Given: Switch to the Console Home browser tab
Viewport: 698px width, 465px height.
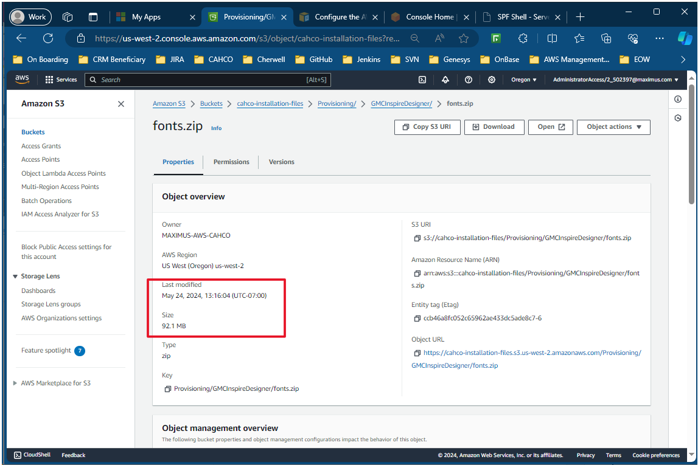Looking at the screenshot, I should (430, 17).
